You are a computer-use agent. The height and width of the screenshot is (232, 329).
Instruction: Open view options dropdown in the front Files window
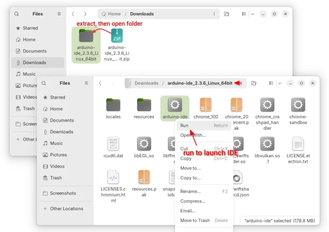tap(280, 83)
